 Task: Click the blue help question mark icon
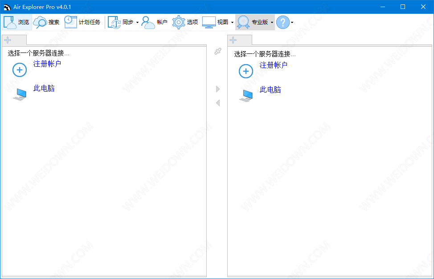tap(283, 22)
